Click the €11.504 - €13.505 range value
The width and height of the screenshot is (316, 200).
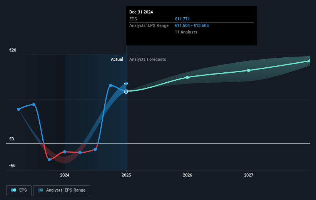(192, 26)
